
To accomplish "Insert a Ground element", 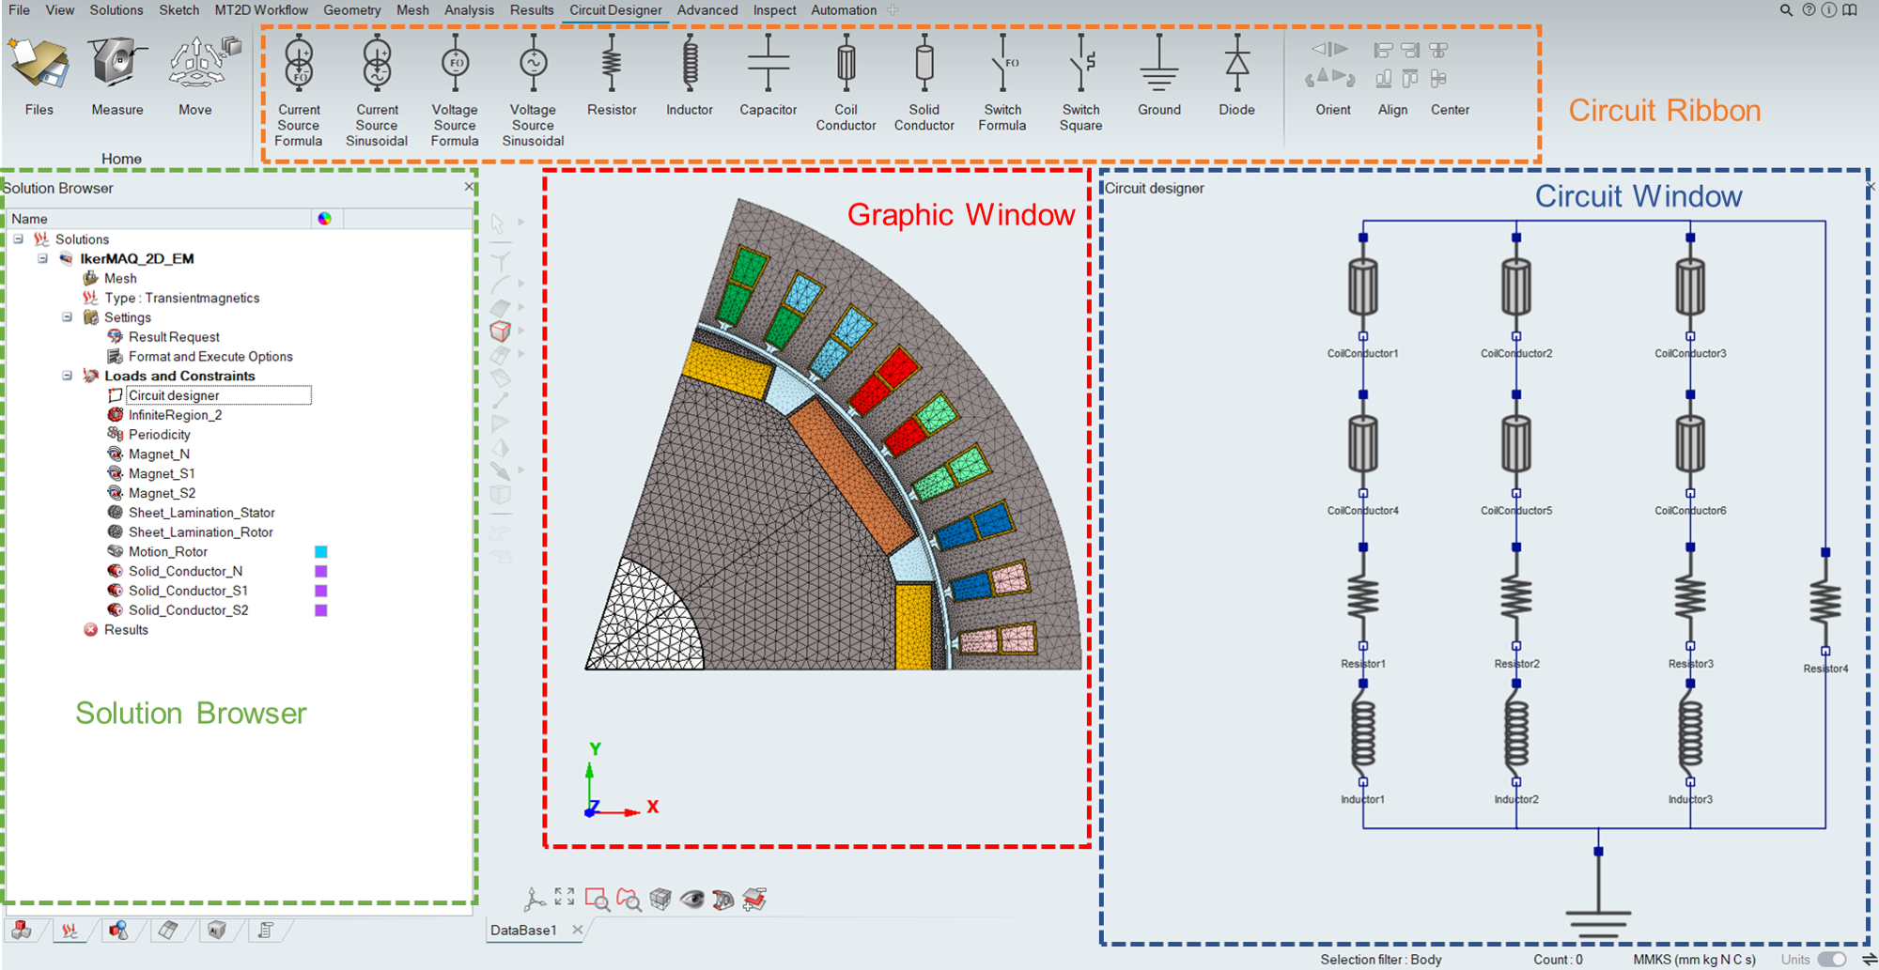I will (x=1158, y=77).
